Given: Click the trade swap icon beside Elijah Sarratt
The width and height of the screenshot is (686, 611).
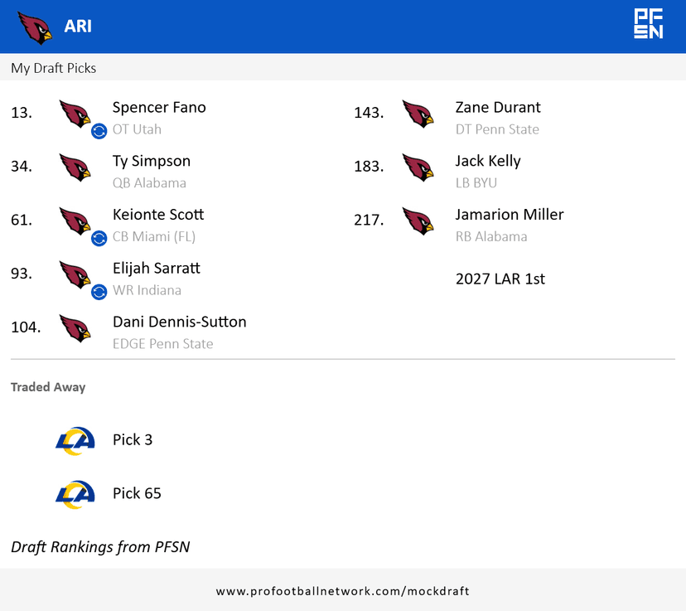Looking at the screenshot, I should pyautogui.click(x=99, y=292).
